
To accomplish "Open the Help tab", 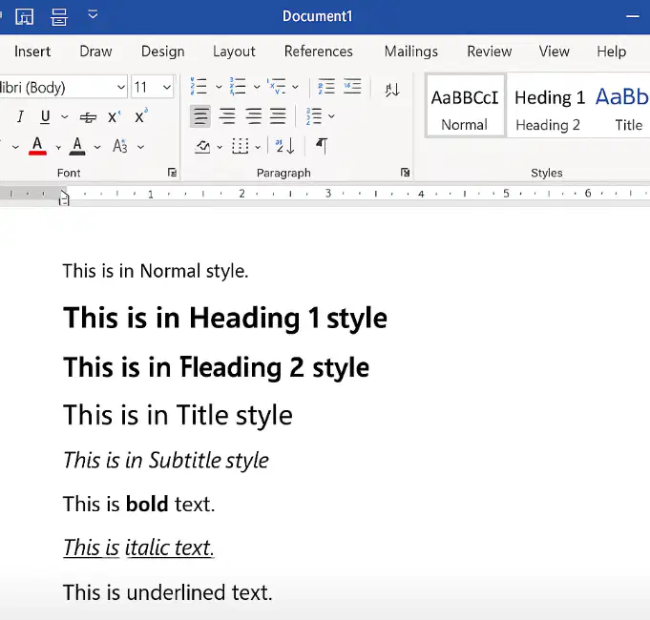I will pyautogui.click(x=612, y=52).
